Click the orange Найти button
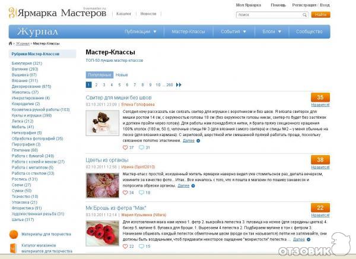Image resolution: width=356 pixels, height=259 pixels. (x=320, y=15)
